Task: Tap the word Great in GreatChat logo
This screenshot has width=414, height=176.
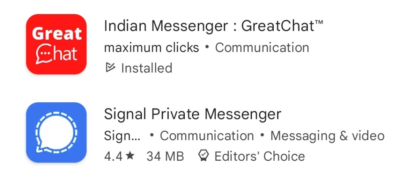Action: click(x=57, y=33)
